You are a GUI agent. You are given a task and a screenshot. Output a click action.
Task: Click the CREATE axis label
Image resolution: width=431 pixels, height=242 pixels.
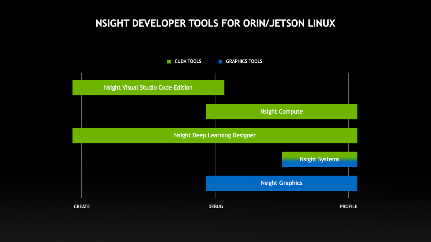pos(82,207)
